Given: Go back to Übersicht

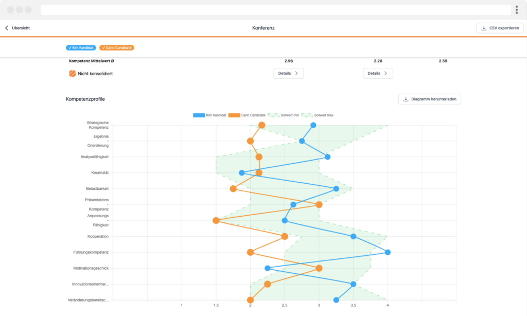Looking at the screenshot, I should coord(17,28).
